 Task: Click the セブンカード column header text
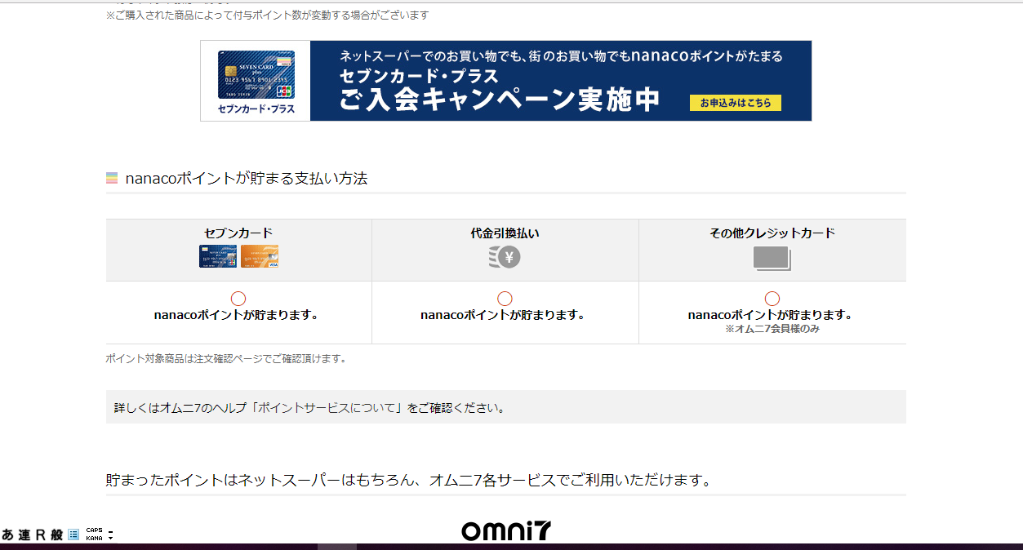point(238,233)
